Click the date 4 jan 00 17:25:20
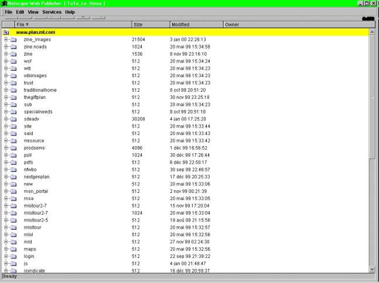This screenshot has height=283, width=379. point(188,119)
